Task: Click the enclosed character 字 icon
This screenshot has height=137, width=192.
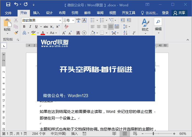Action: click(84, 33)
